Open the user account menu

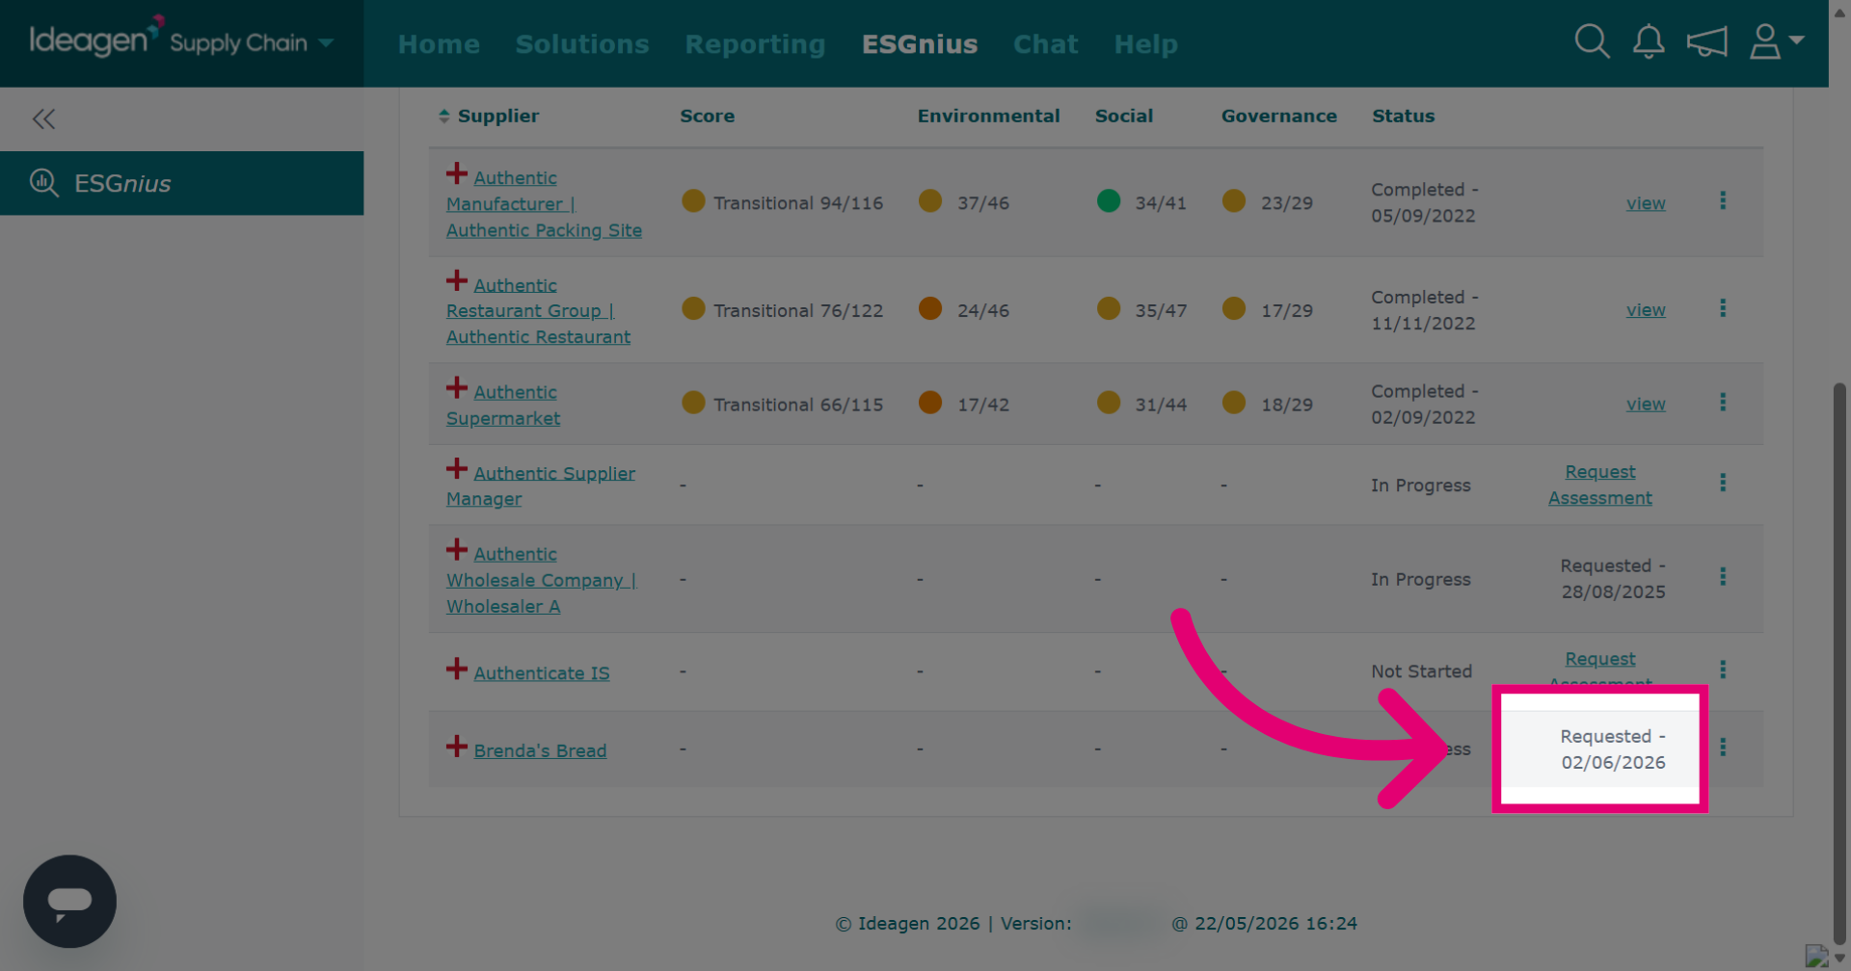coord(1776,42)
